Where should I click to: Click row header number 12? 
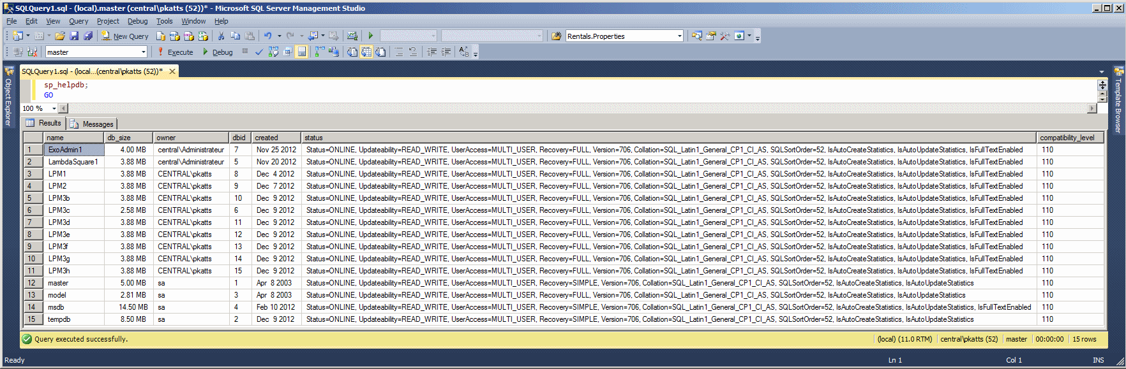(x=34, y=283)
